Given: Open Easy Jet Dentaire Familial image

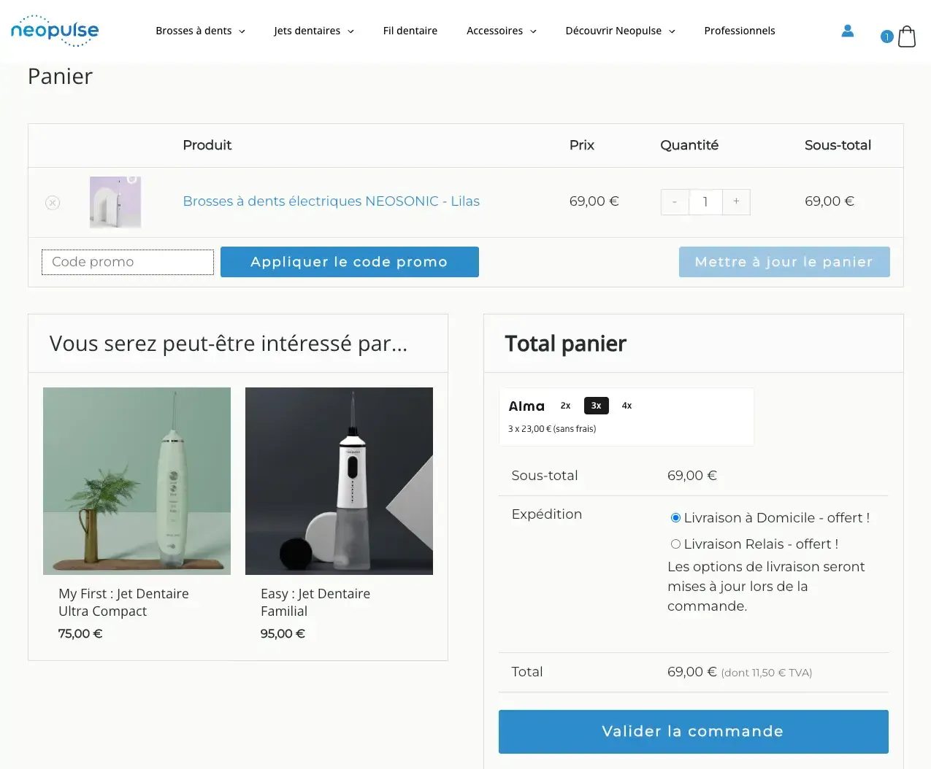Looking at the screenshot, I should click(x=339, y=481).
